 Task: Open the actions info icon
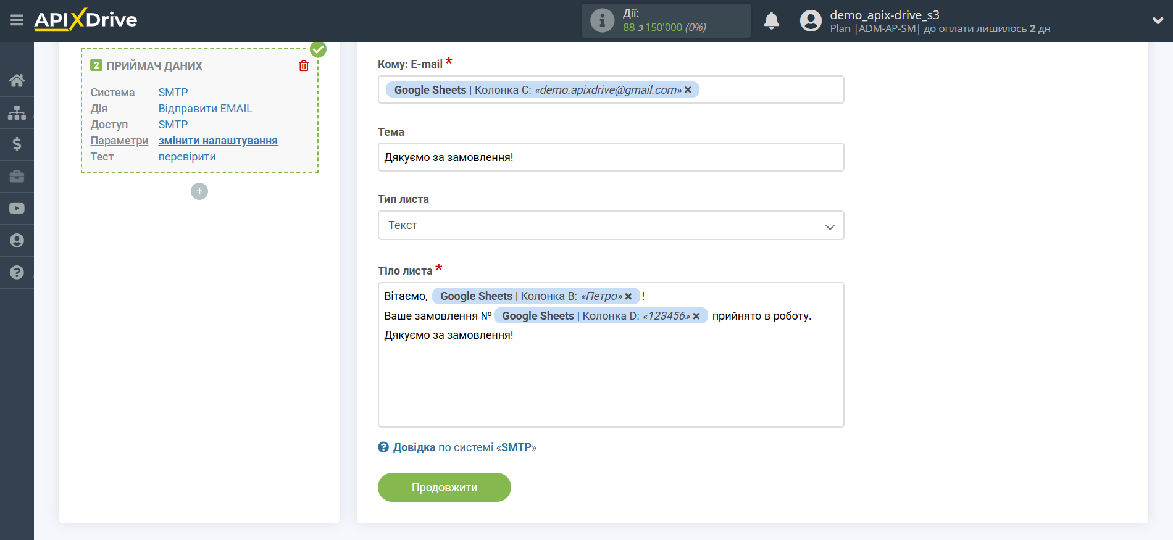click(x=602, y=20)
